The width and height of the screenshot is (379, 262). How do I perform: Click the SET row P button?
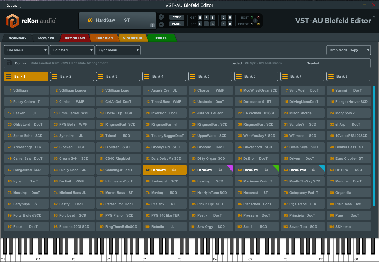click(x=206, y=24)
